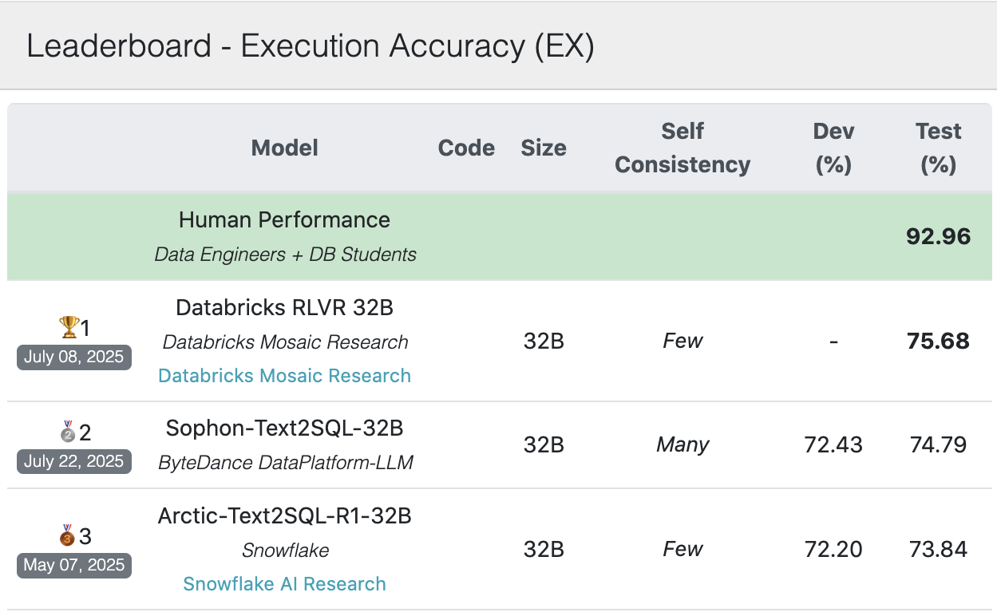Click the test score 74.79
The width and height of the screenshot is (997, 612).
(939, 445)
